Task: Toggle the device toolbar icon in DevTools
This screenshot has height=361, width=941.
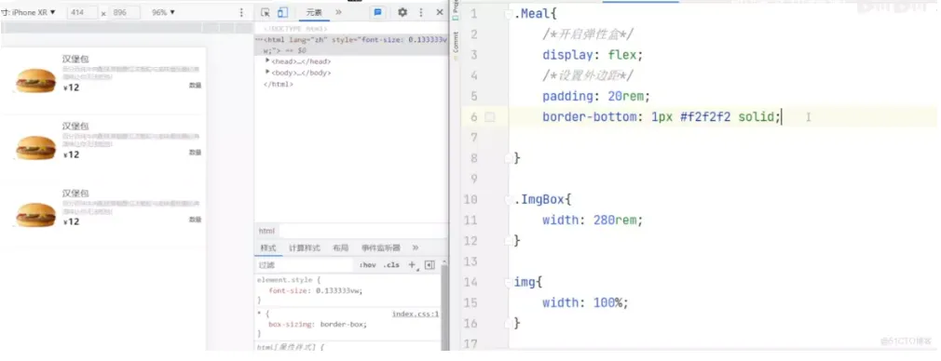Action: [282, 13]
